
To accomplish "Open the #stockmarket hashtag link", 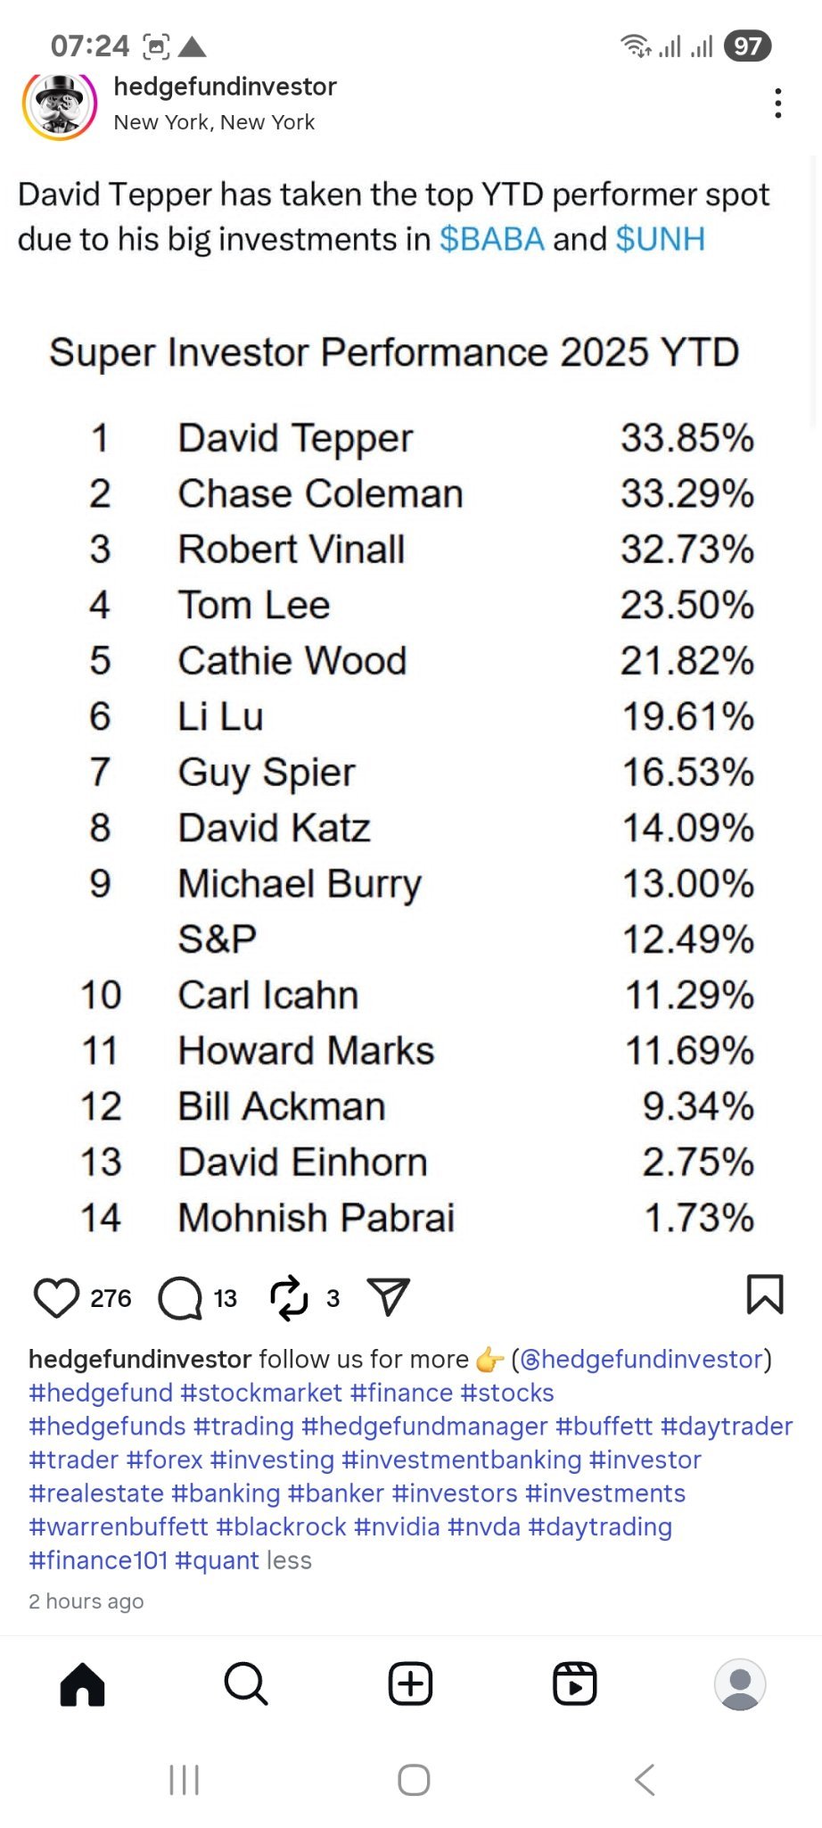I will pyautogui.click(x=261, y=1393).
